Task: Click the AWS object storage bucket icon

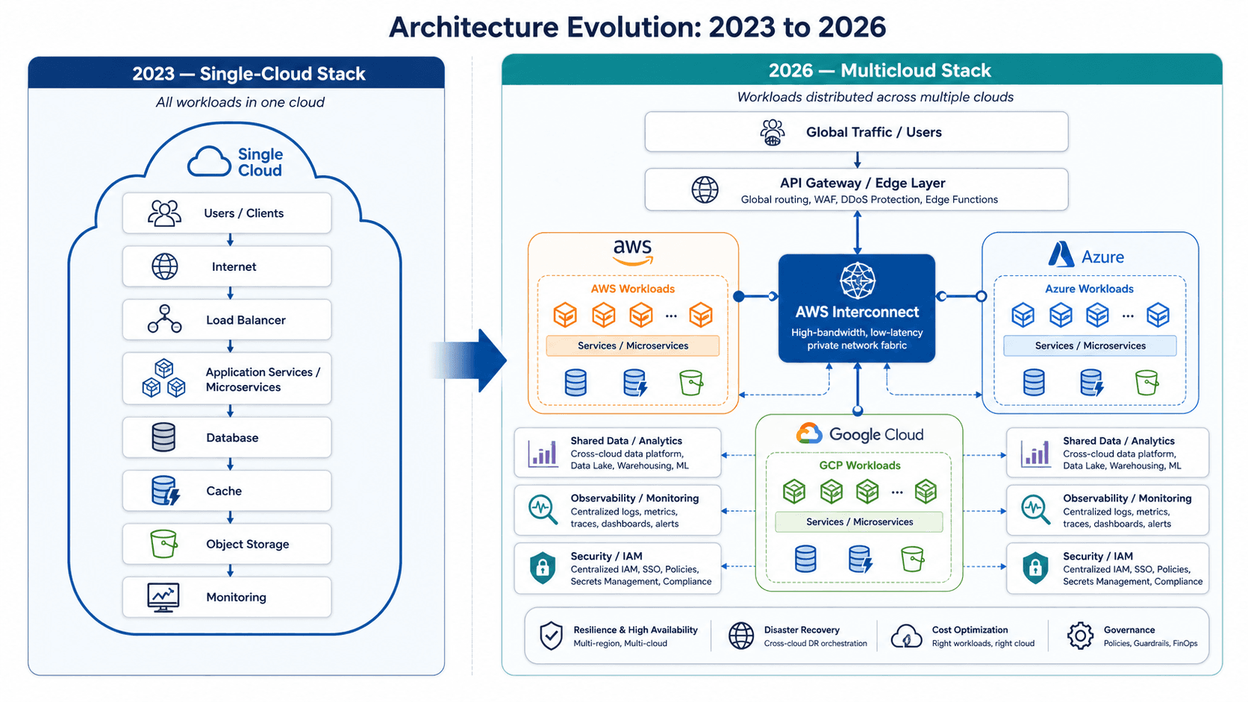Action: [691, 383]
